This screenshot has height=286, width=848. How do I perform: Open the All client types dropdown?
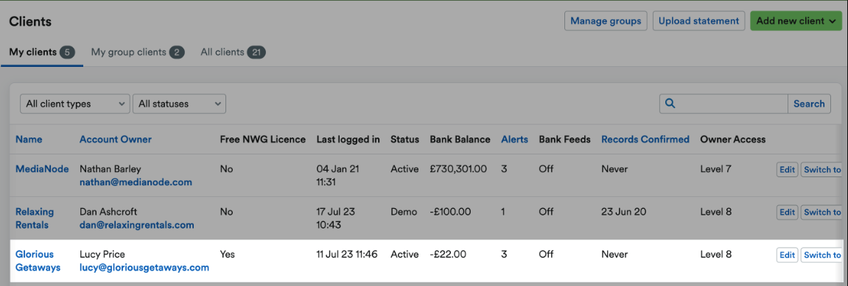pyautogui.click(x=74, y=104)
